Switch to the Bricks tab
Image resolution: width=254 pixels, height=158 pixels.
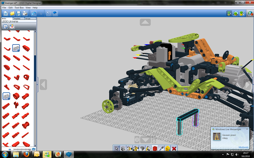pos(7,19)
